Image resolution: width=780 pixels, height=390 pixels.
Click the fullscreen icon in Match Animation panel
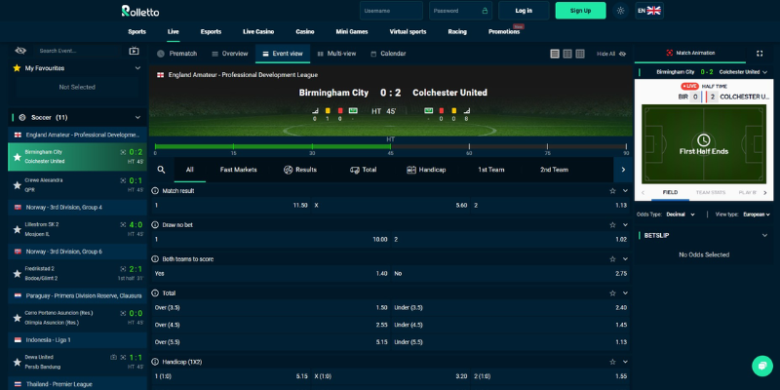760,54
